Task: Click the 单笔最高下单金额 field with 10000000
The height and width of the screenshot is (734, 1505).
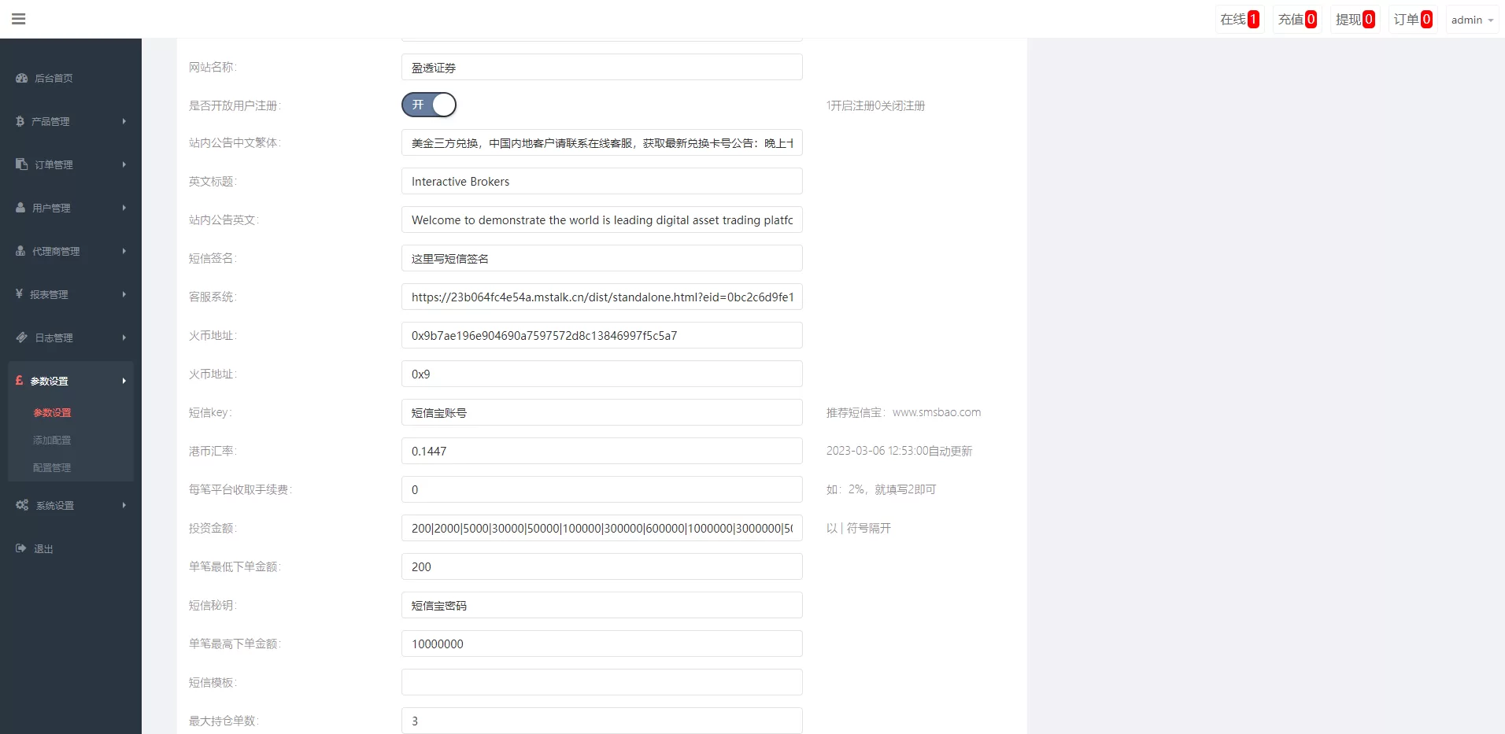Action: tap(602, 644)
